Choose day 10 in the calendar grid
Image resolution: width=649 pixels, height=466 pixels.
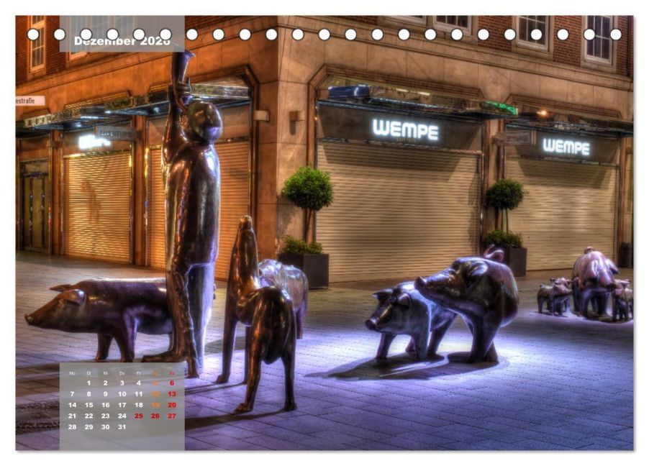(x=122, y=394)
